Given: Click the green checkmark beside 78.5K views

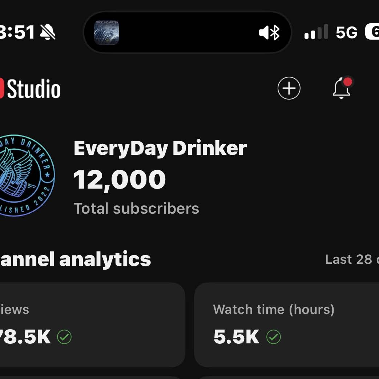Looking at the screenshot, I should pyautogui.click(x=64, y=337).
